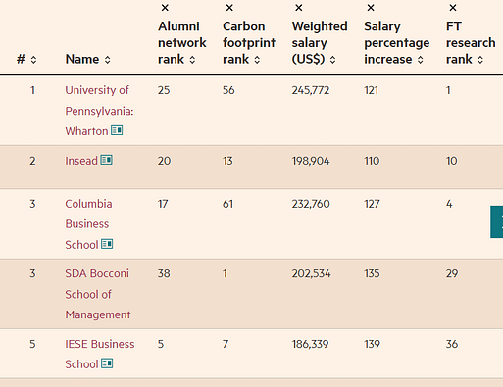Select Wharton weighted salary 245,772

coord(311,90)
